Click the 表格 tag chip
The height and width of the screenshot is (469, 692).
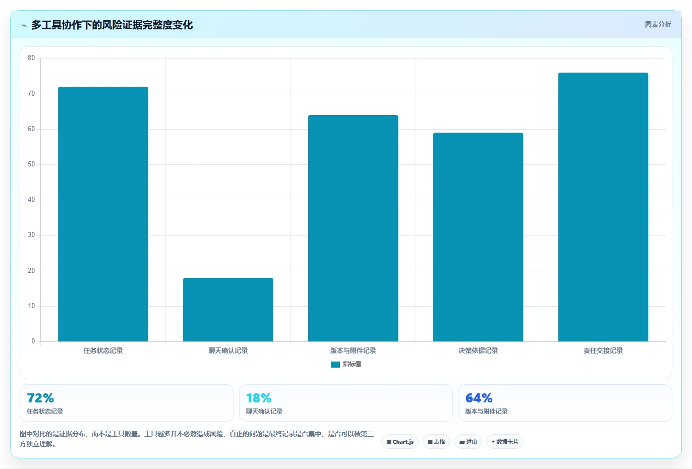tap(436, 442)
